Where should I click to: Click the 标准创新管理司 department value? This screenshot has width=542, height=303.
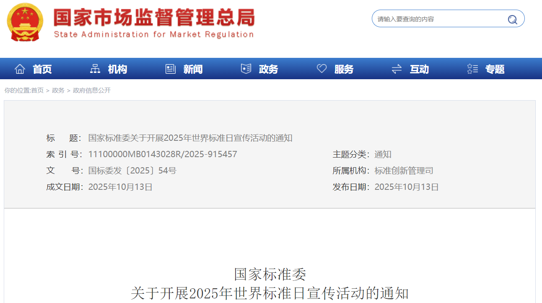pyautogui.click(x=404, y=171)
